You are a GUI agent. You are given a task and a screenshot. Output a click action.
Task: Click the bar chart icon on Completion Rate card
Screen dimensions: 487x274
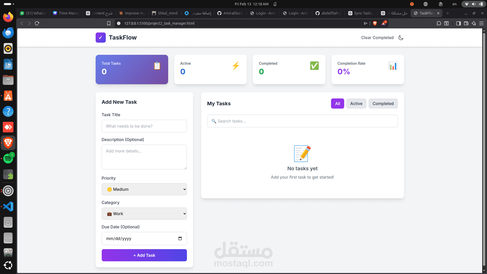point(393,66)
